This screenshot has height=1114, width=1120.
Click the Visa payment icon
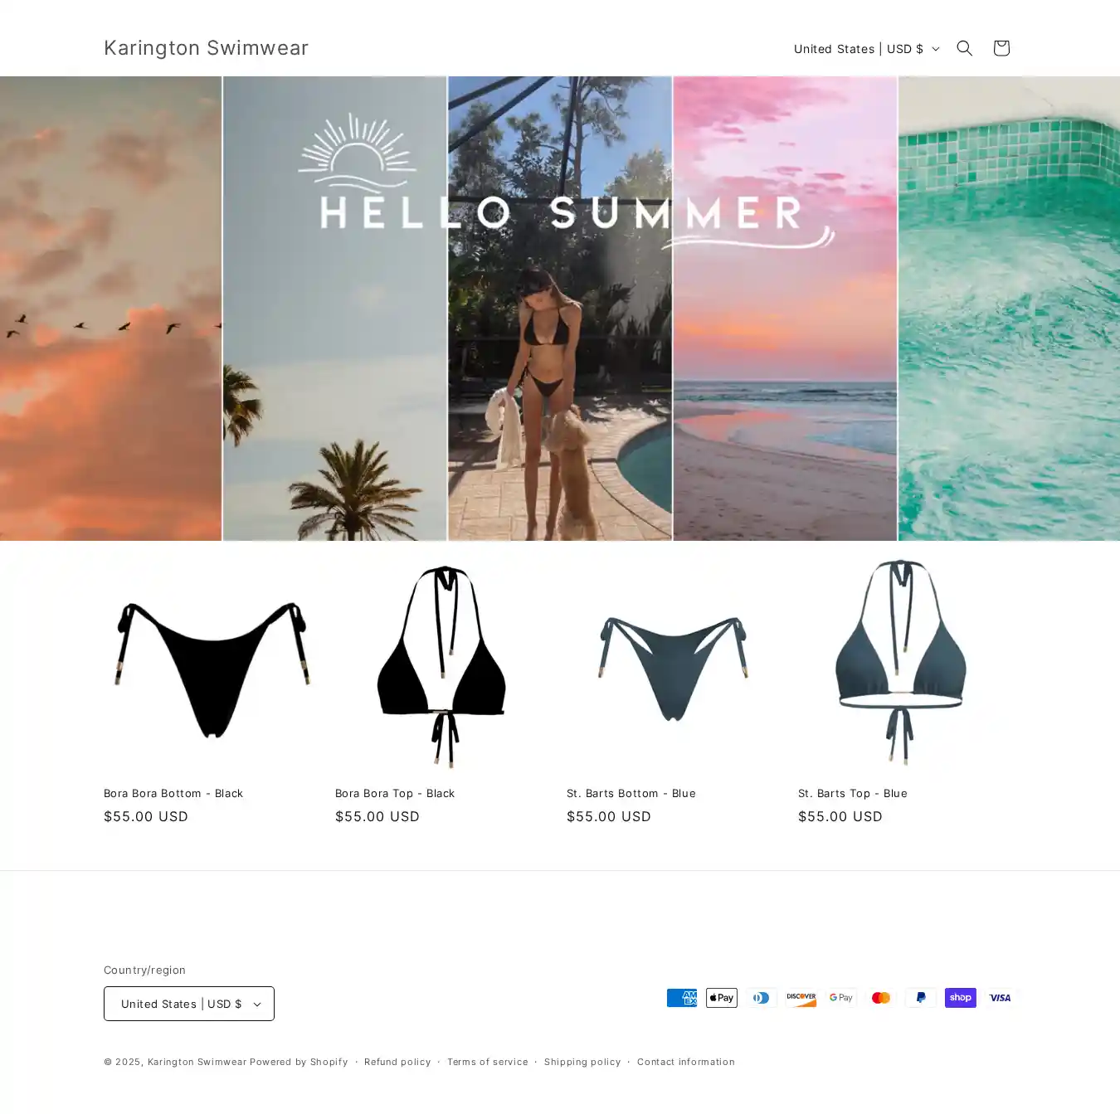pos(1001,998)
